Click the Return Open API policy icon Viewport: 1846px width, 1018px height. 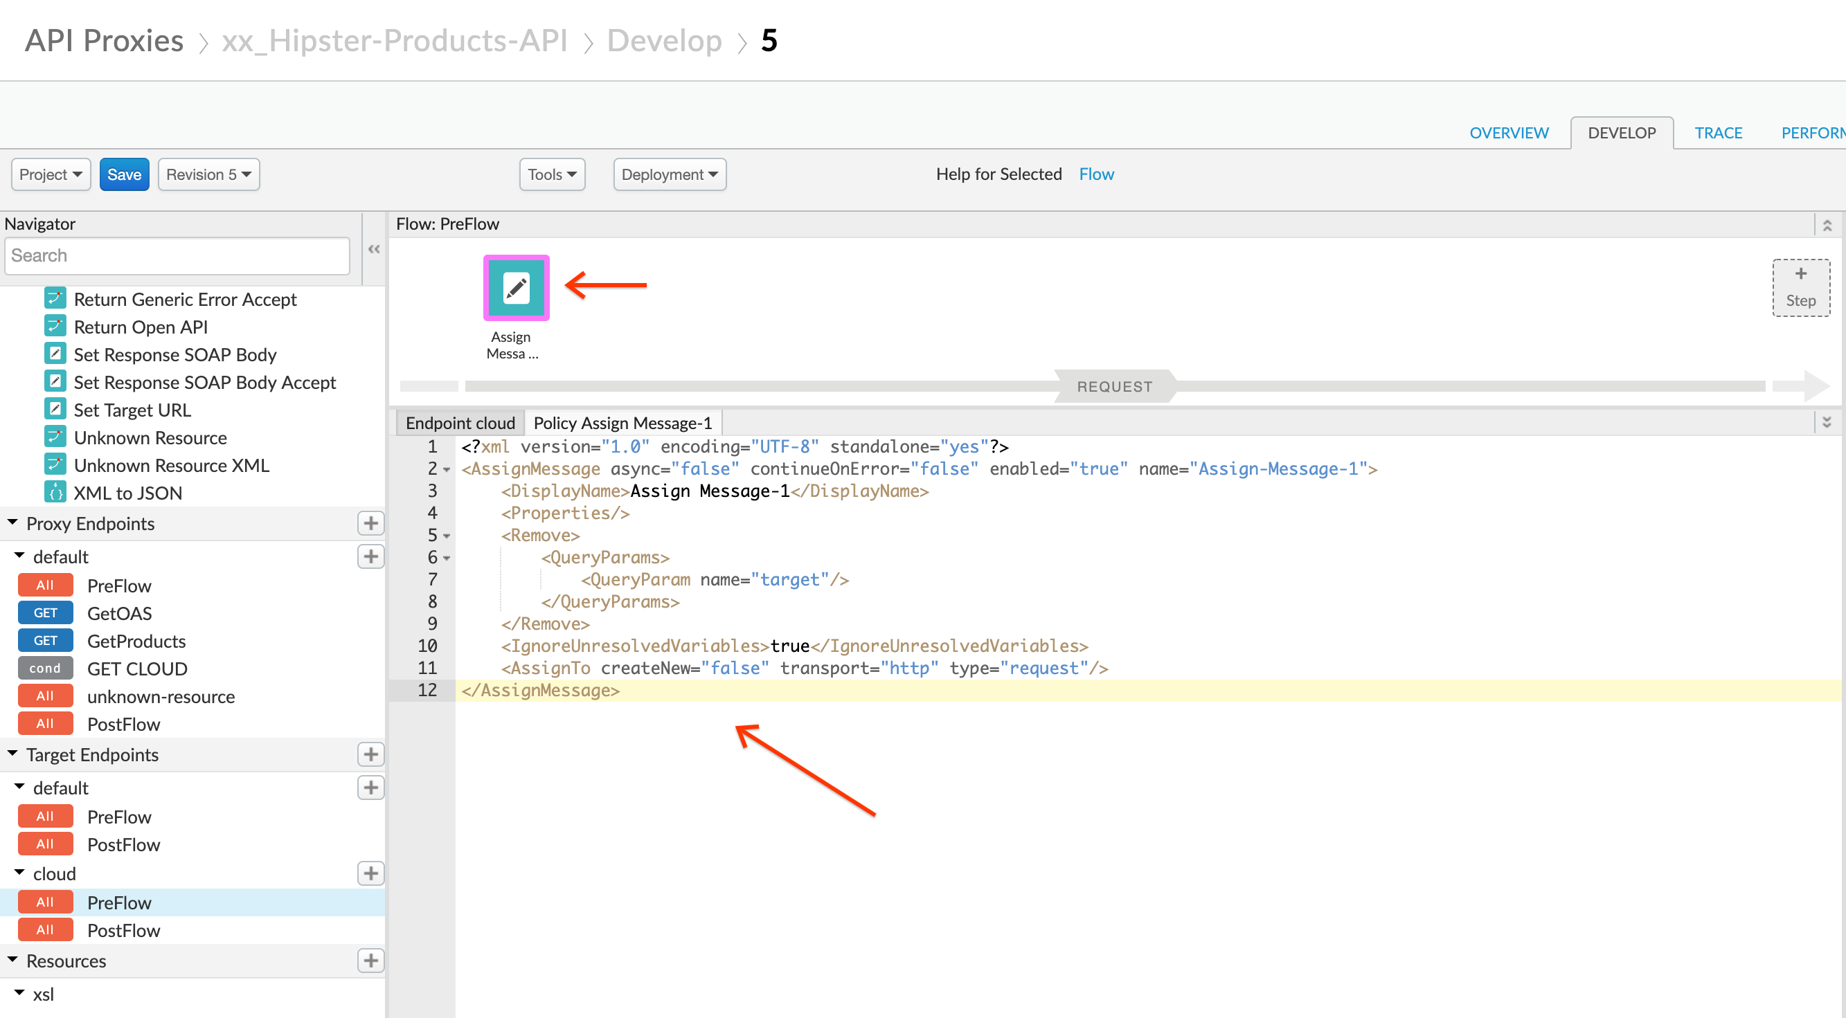55,327
